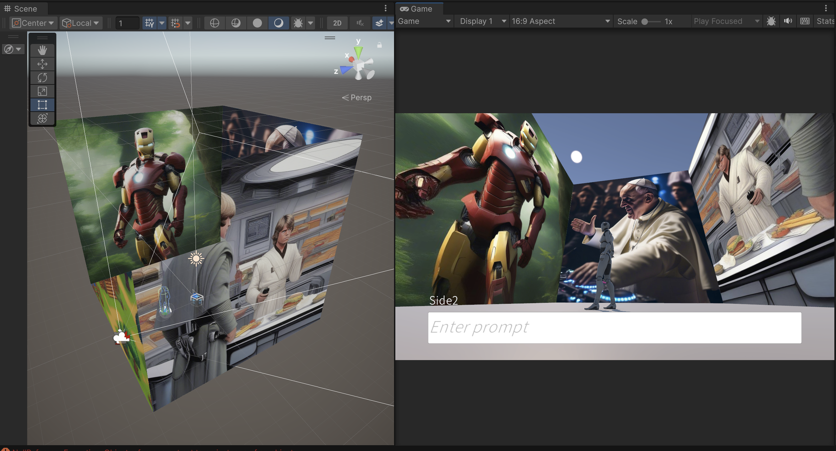This screenshot has width=836, height=451.
Task: Switch Scene draw mode to Shaded Wireframe
Action: click(236, 23)
